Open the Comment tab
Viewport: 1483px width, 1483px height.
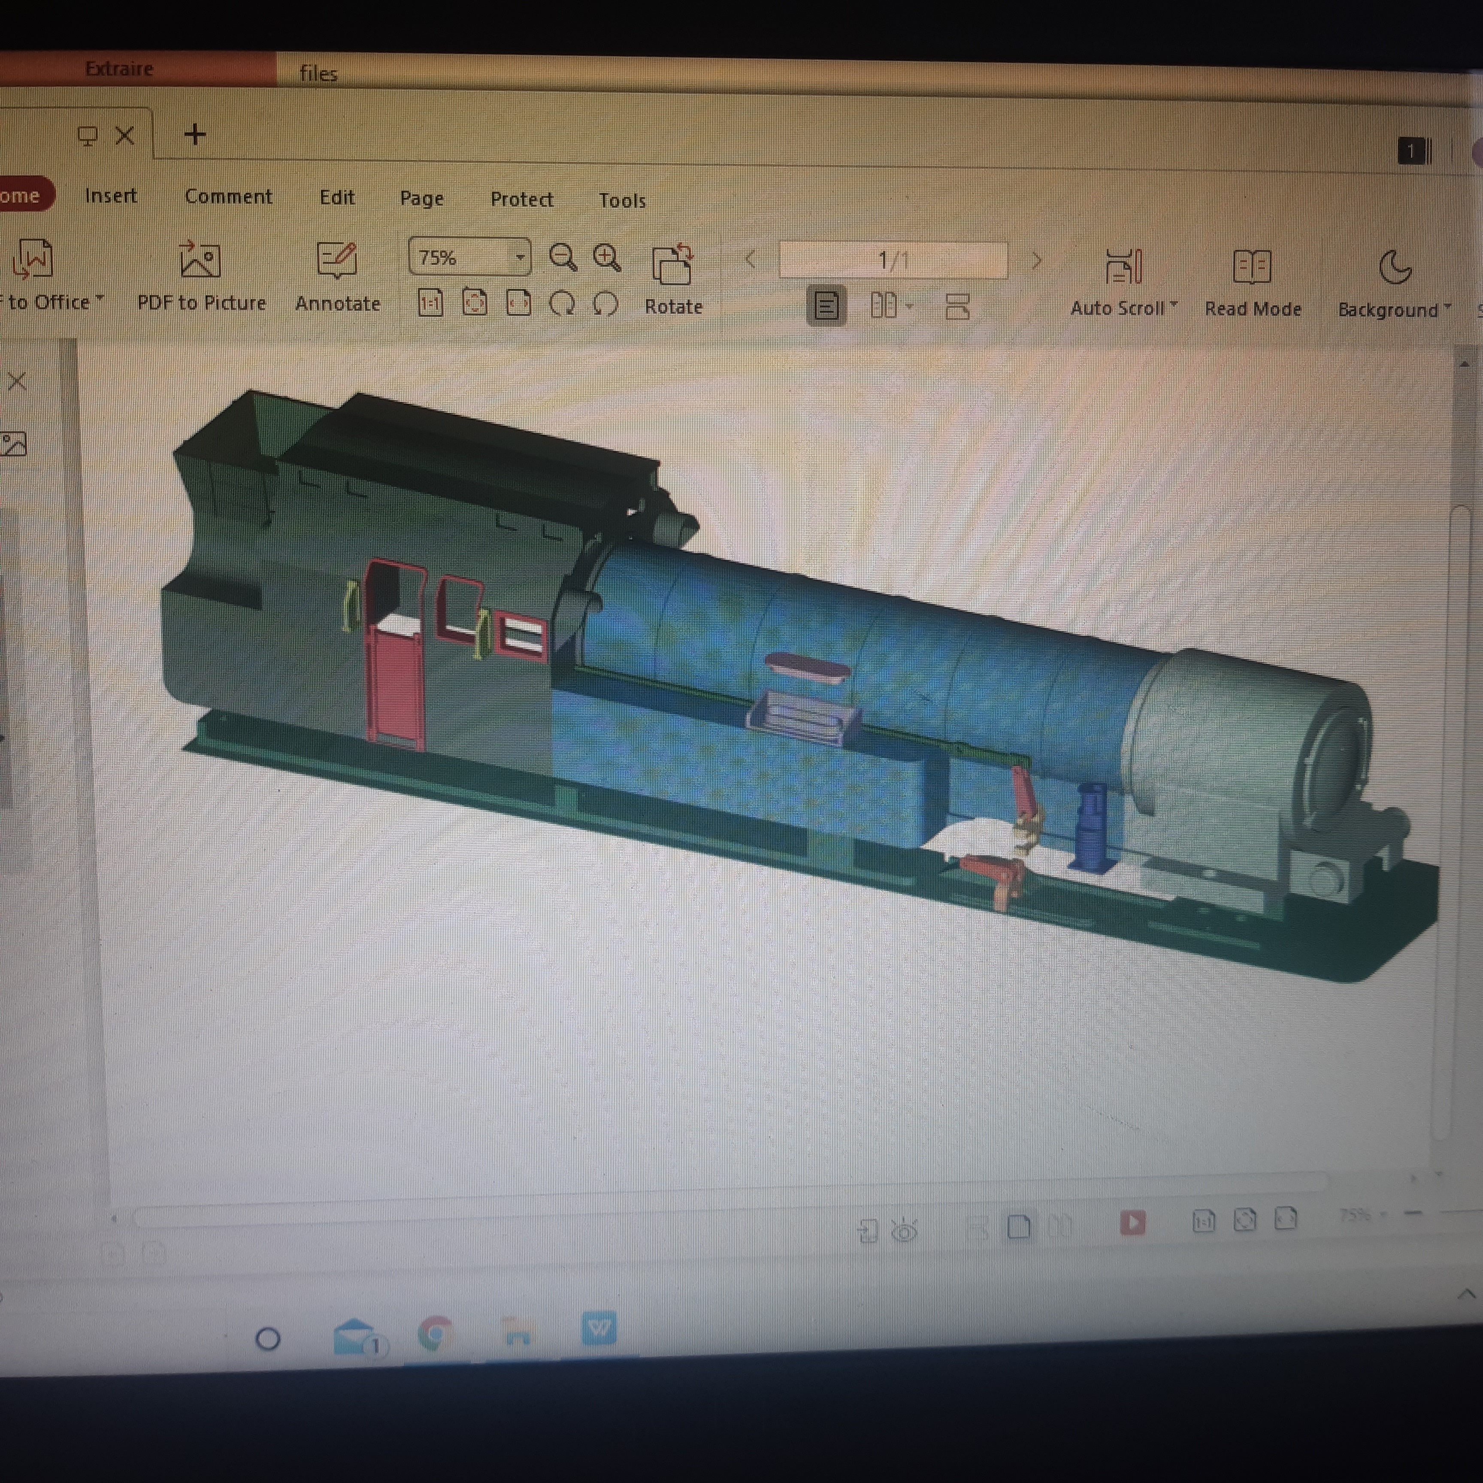pyautogui.click(x=229, y=197)
